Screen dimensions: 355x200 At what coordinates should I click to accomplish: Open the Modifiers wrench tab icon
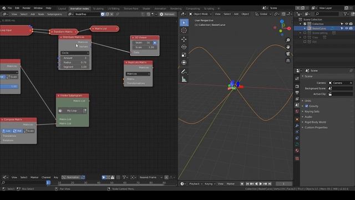click(x=297, y=126)
